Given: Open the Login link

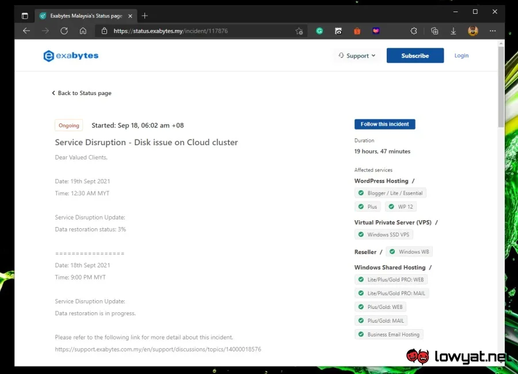Looking at the screenshot, I should tap(461, 55).
